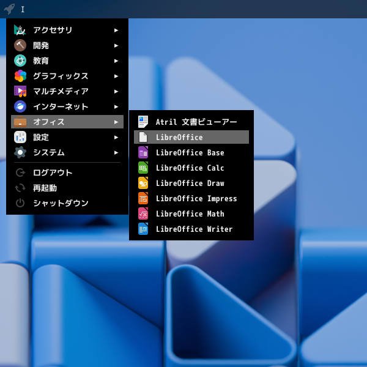Expand the 教育 submenu arrow
Image resolution: width=367 pixels, height=367 pixels.
pos(116,61)
